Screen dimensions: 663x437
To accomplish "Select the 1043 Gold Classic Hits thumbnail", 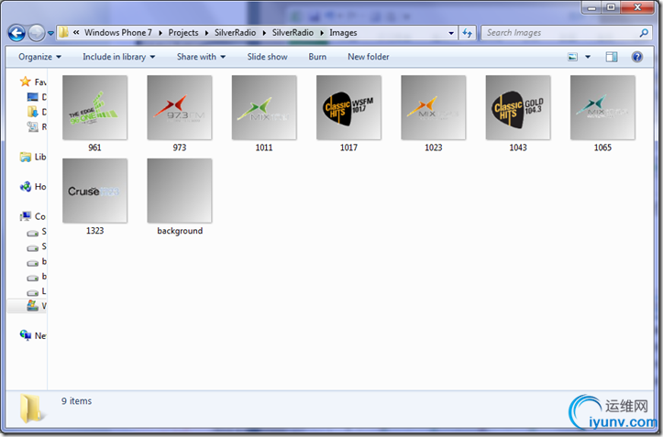I will [518, 107].
